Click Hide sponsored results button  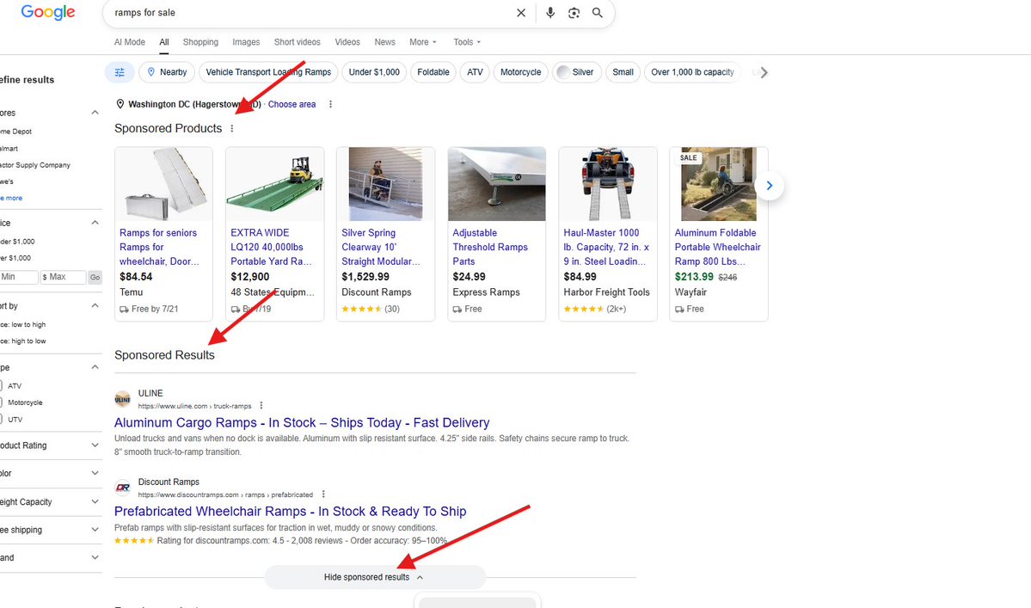pos(375,577)
